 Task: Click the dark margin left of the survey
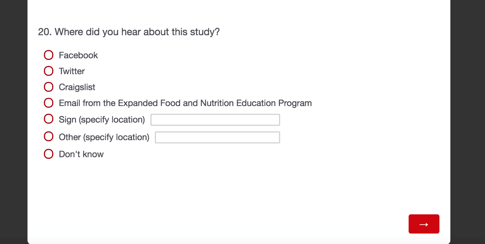pos(14,122)
